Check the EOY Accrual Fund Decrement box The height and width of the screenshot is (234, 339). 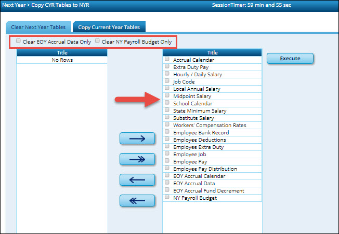[167, 190]
